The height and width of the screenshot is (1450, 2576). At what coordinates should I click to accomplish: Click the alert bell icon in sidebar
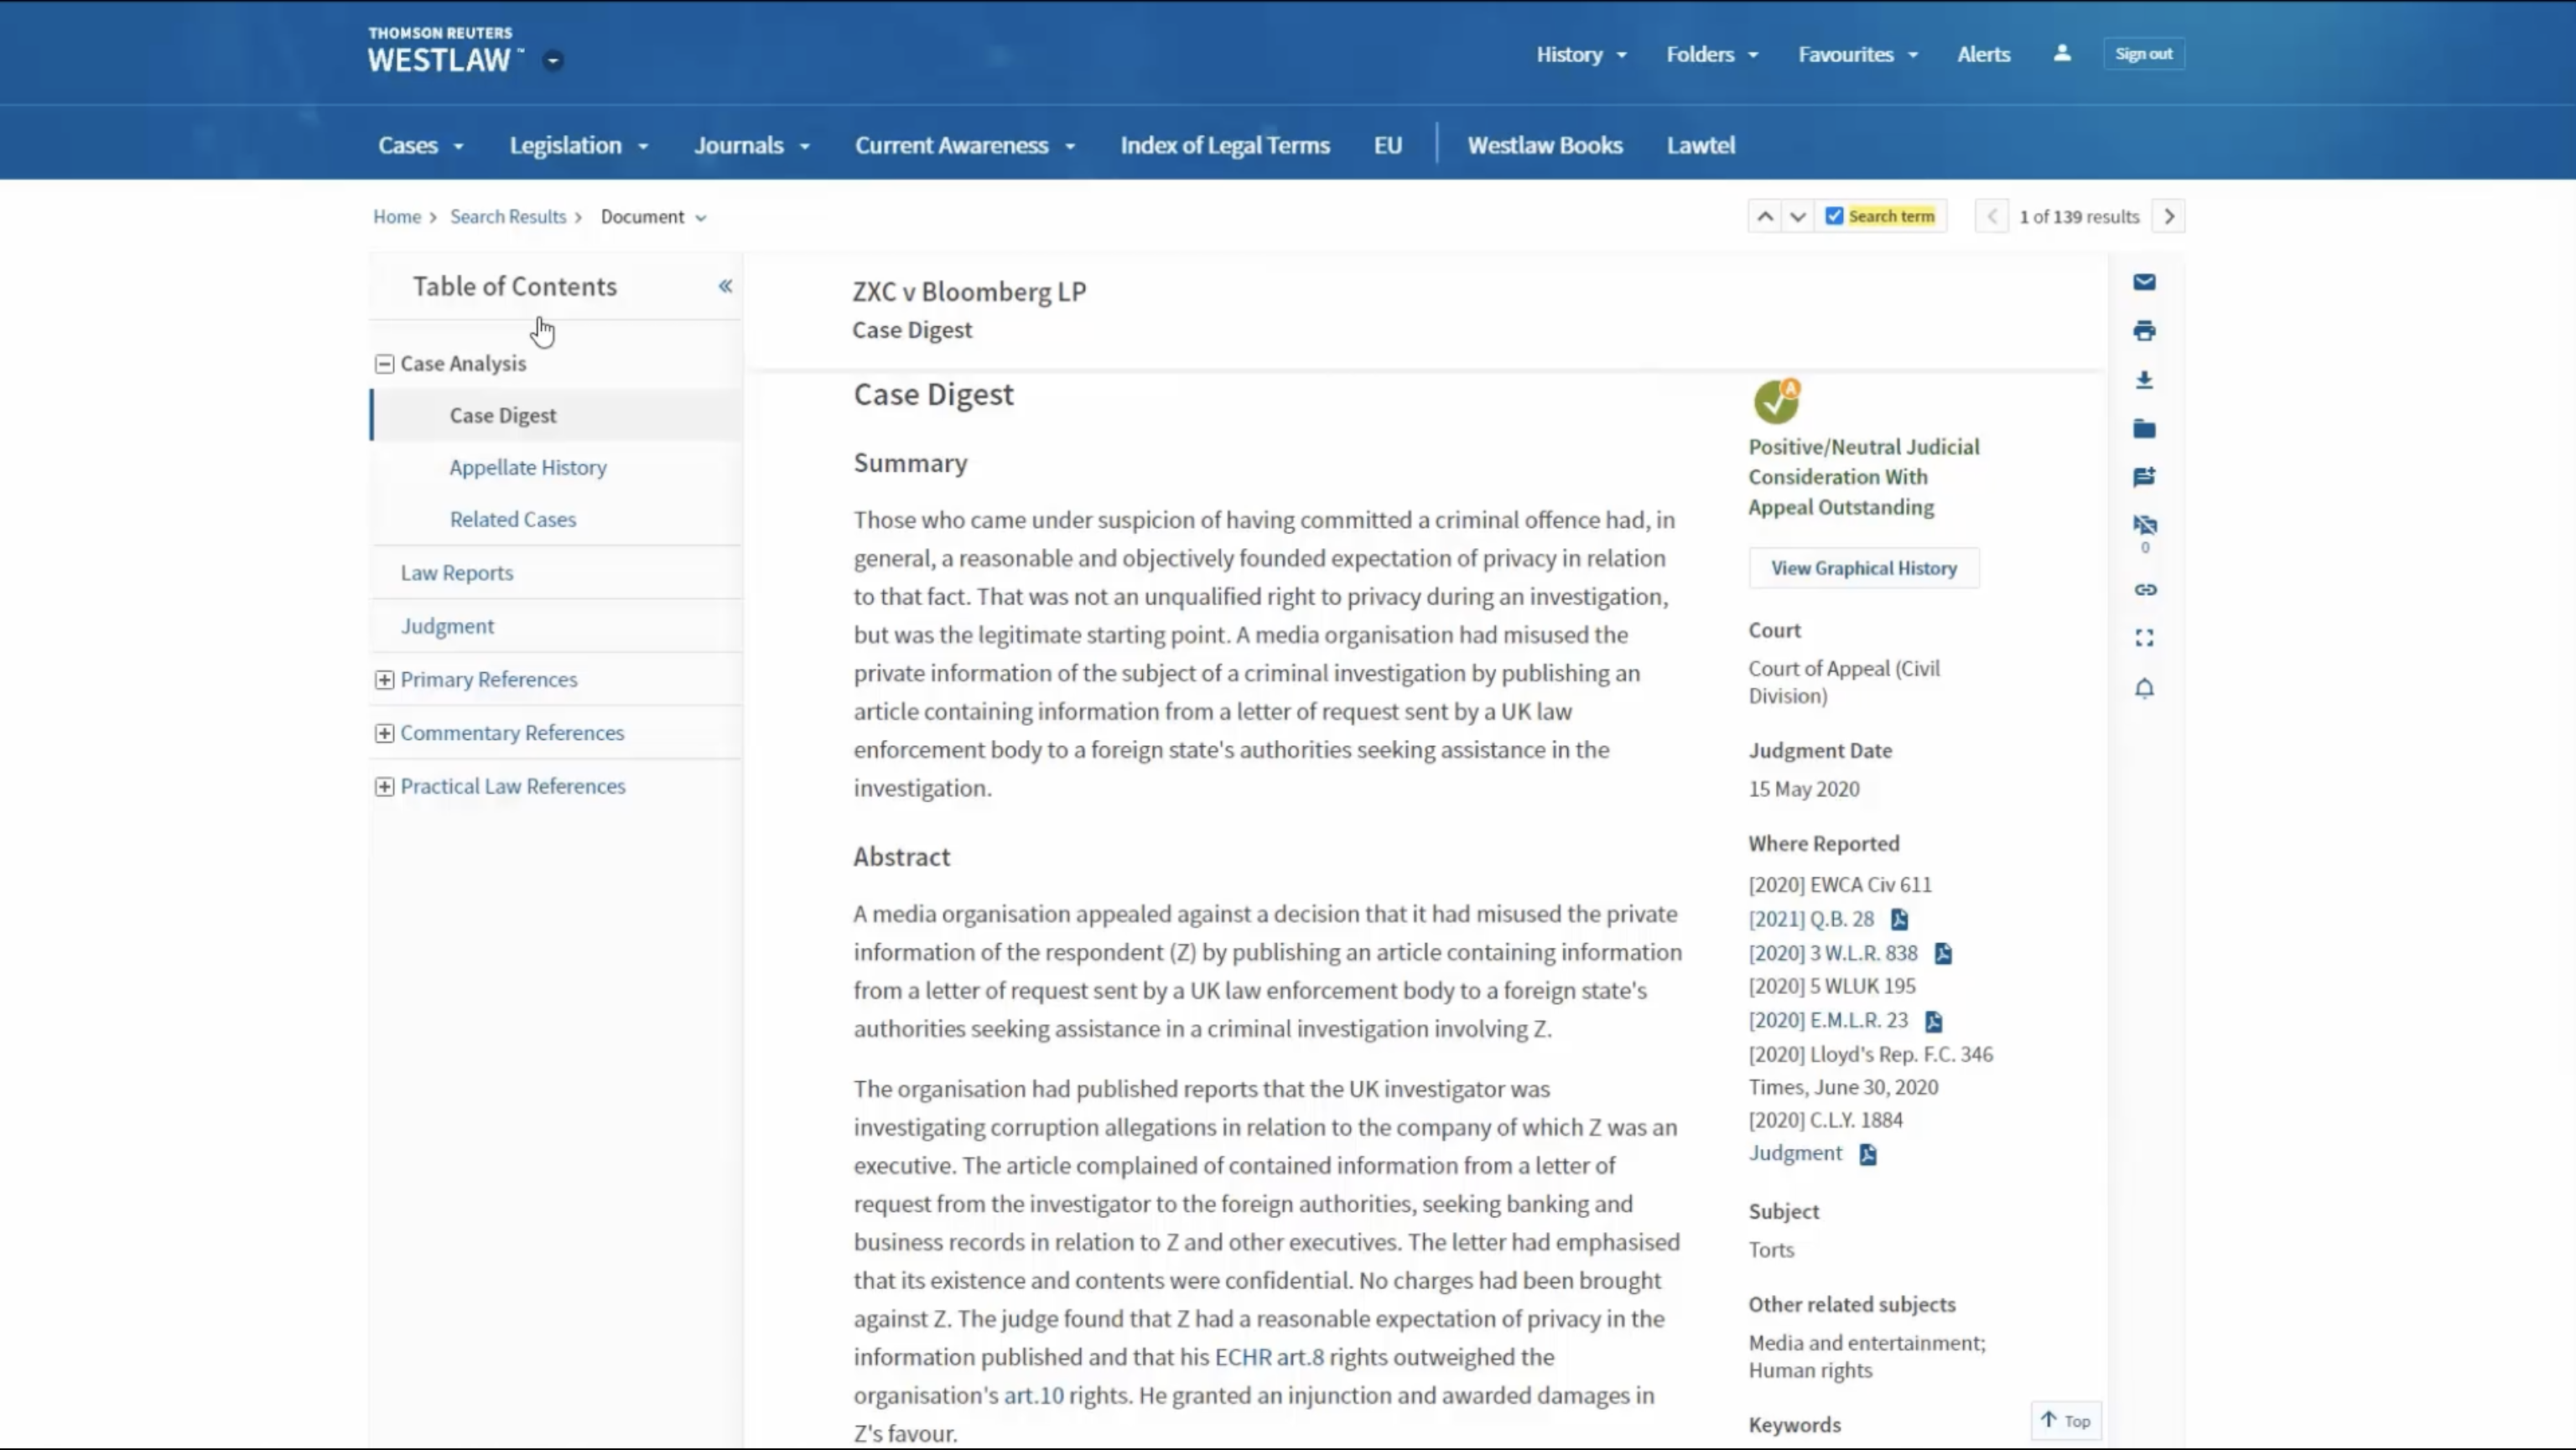tap(2144, 688)
